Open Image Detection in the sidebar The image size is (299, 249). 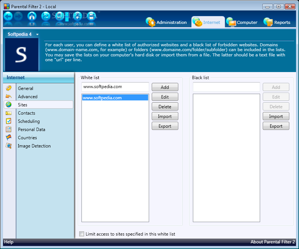click(34, 146)
